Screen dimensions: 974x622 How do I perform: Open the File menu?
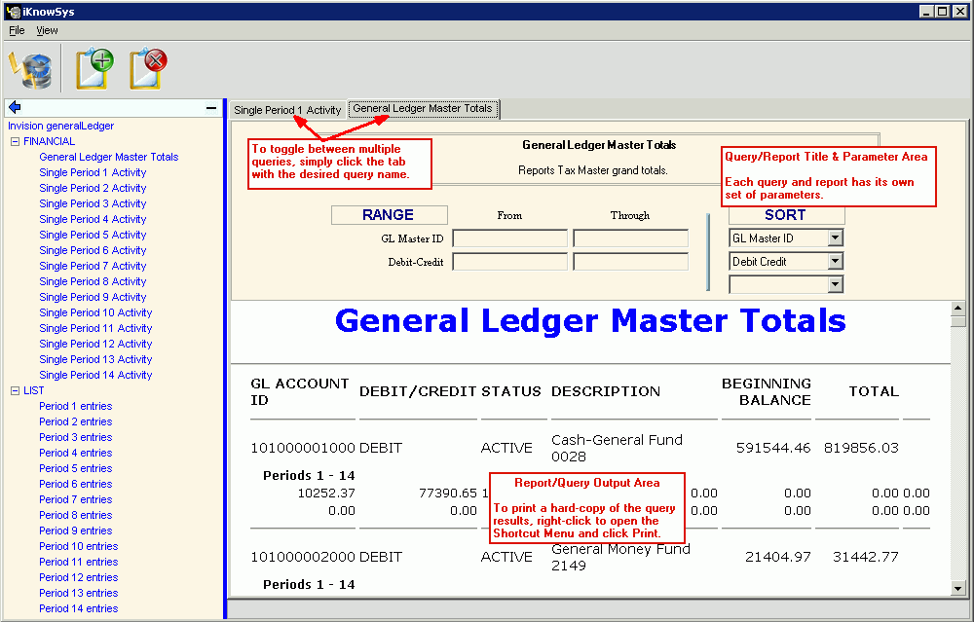tap(17, 30)
